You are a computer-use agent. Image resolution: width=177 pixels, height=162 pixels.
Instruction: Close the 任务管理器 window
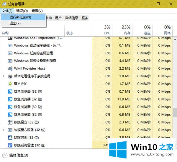coord(171,4)
